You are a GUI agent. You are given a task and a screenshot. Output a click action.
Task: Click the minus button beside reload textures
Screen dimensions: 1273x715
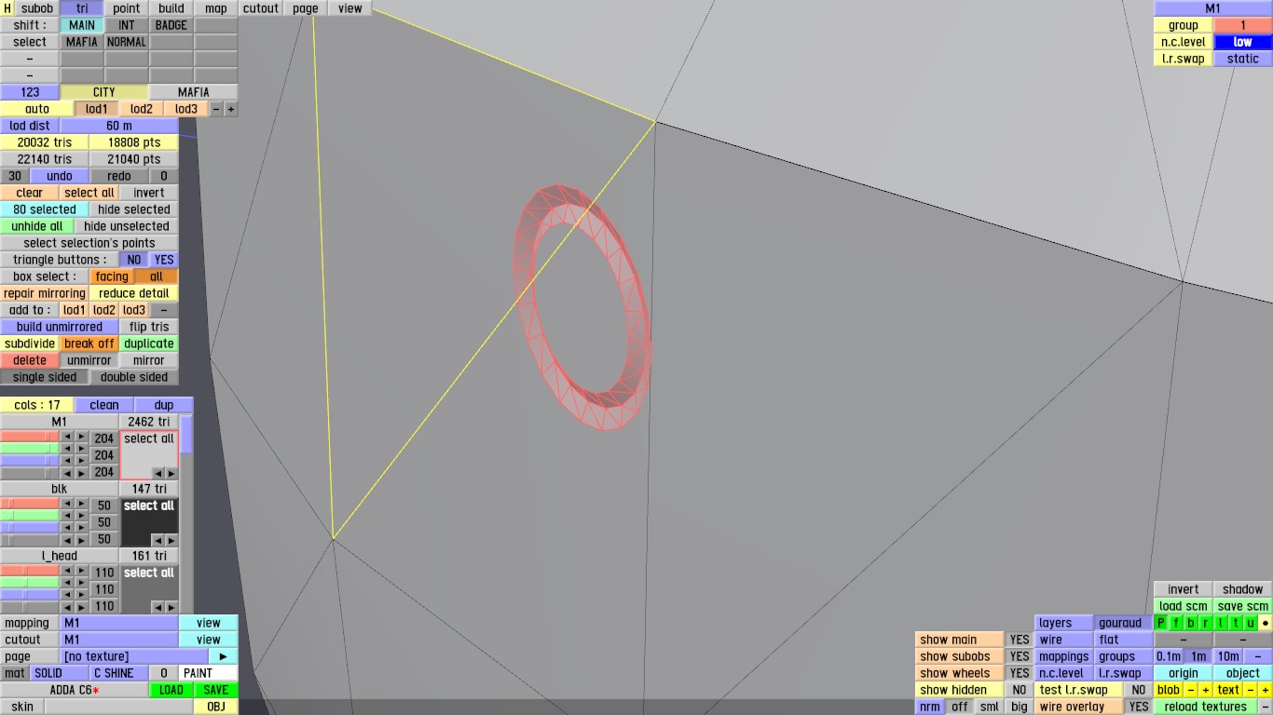tap(1266, 707)
